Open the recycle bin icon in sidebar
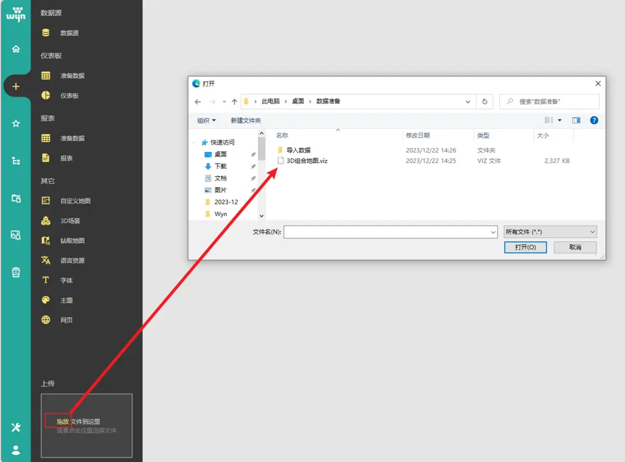The image size is (625, 462). click(16, 273)
